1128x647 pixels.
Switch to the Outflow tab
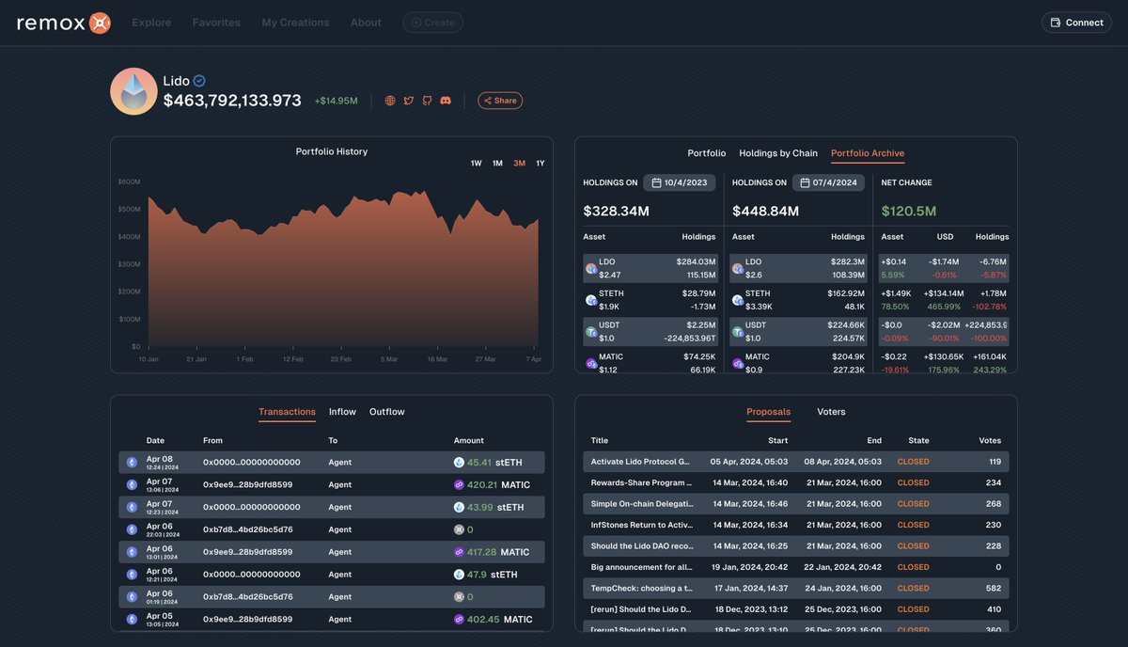387,412
